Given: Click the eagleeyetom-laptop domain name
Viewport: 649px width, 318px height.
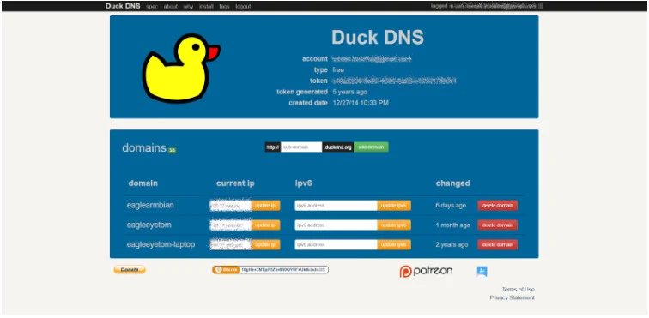Looking at the screenshot, I should [161, 244].
